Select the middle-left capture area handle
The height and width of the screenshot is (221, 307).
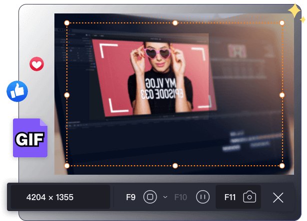67,95
